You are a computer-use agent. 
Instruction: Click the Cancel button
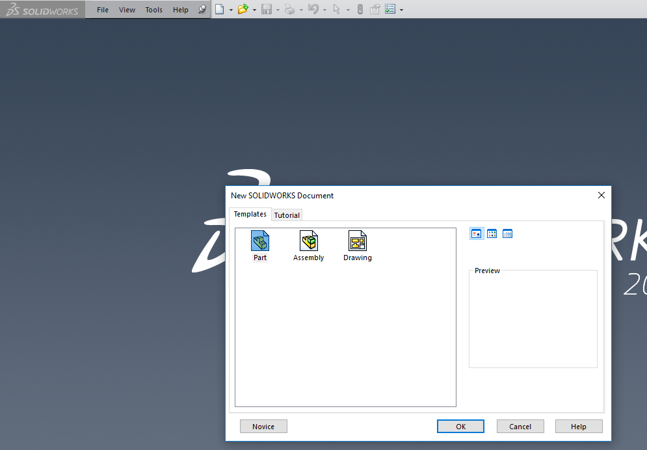pos(520,427)
